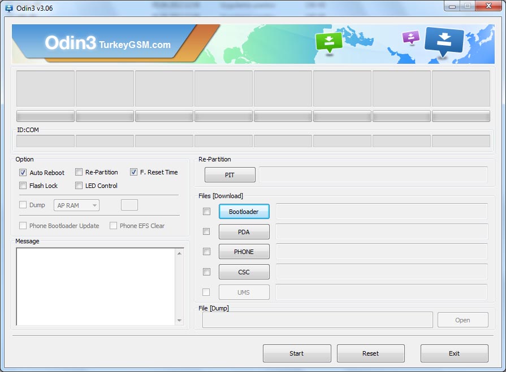Toggle the Auto Reboot checkbox
The height and width of the screenshot is (372, 506).
[23, 172]
